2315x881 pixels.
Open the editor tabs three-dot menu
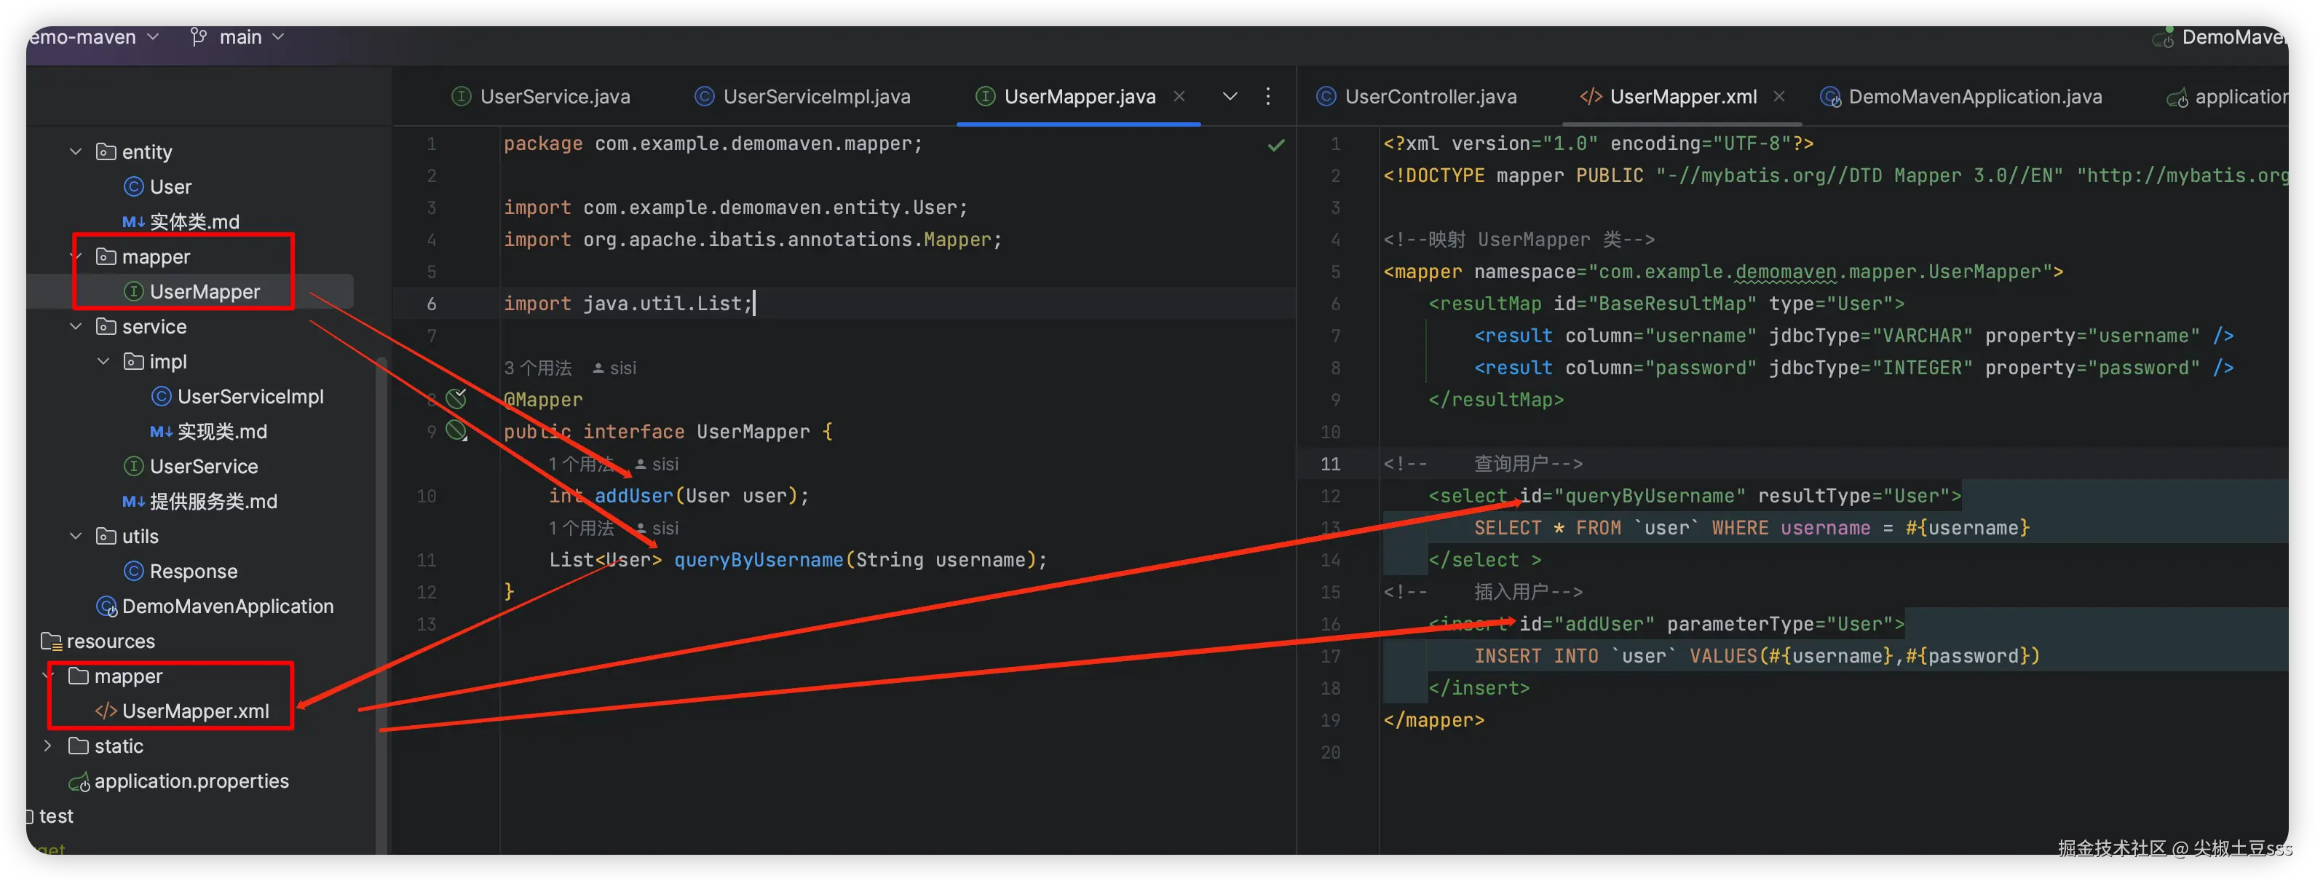[1267, 96]
